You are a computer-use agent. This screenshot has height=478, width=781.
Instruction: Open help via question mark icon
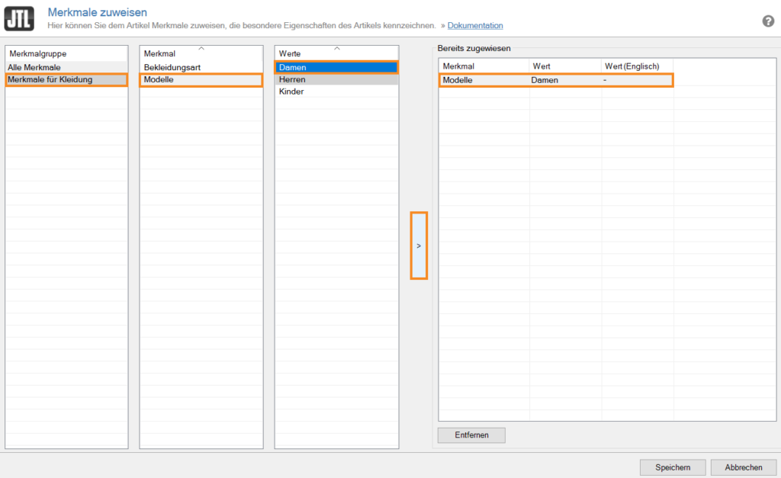[x=768, y=21]
